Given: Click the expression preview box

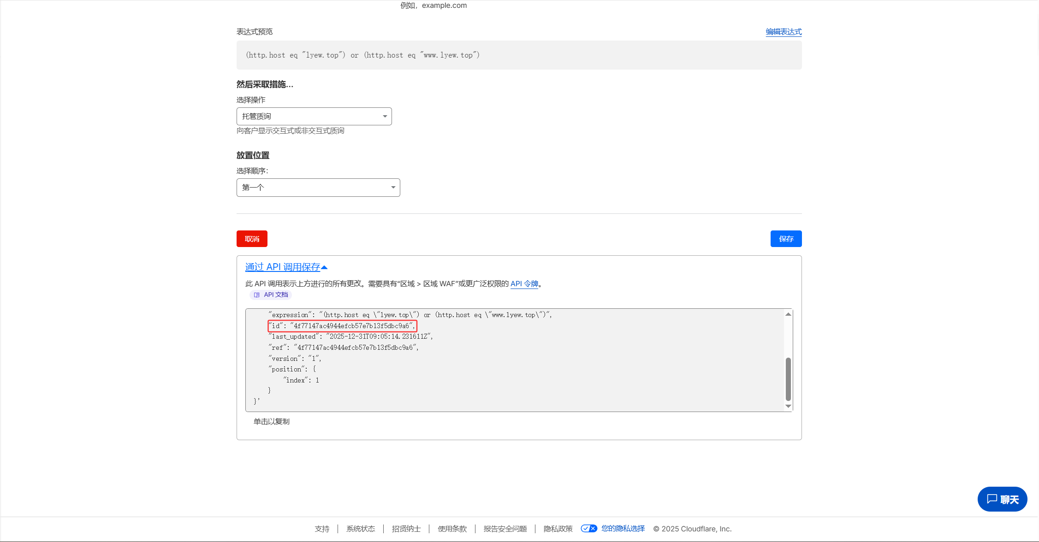Looking at the screenshot, I should [x=519, y=55].
